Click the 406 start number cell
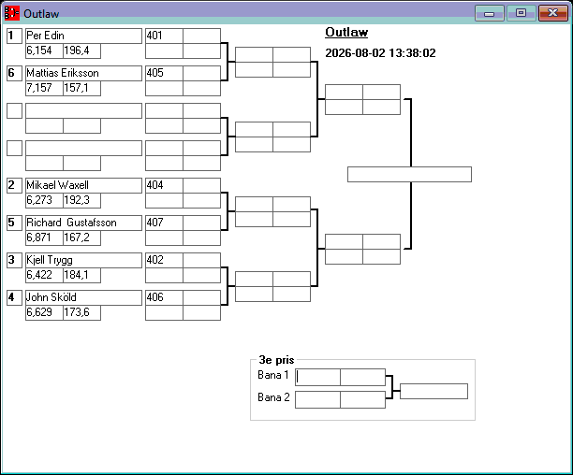The height and width of the screenshot is (475, 573). click(x=164, y=297)
